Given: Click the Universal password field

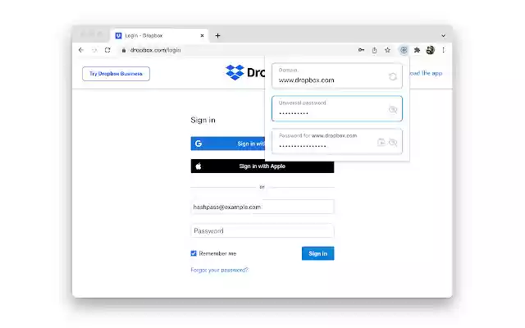Looking at the screenshot, I should pos(337,109).
